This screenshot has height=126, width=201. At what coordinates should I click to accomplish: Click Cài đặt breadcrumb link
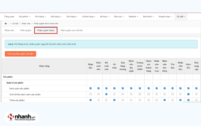(x=15, y=23)
